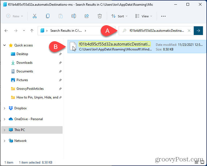This screenshot has height=166, width=207.
Task: Close the File Explorer window
Action: [200, 5]
